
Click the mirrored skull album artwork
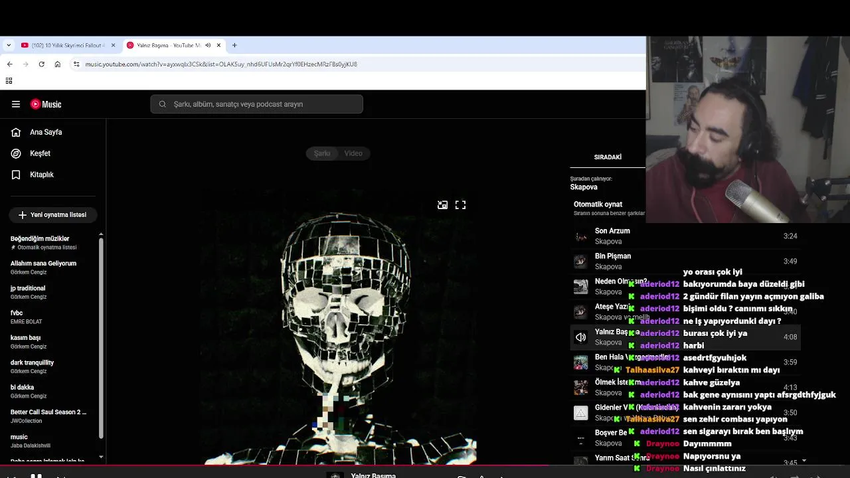pos(339,327)
